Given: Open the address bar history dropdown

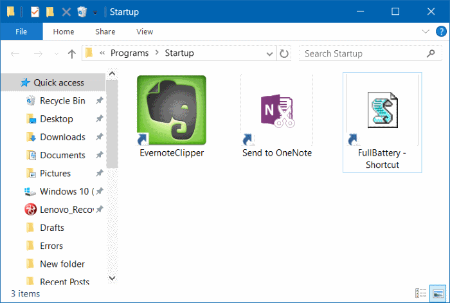Looking at the screenshot, I should (269, 53).
